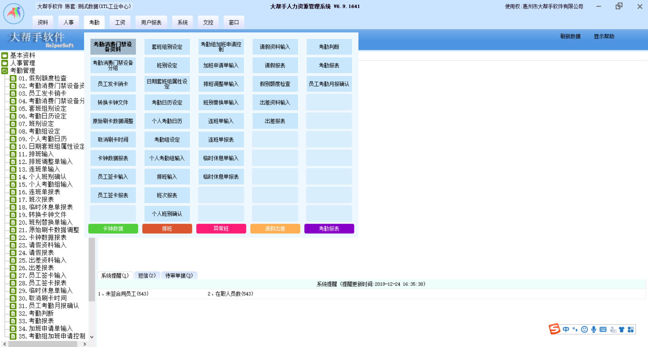This screenshot has height=347, width=648.
Task: Click 转换卡钟文件 in the menu panel
Action: tap(113, 103)
